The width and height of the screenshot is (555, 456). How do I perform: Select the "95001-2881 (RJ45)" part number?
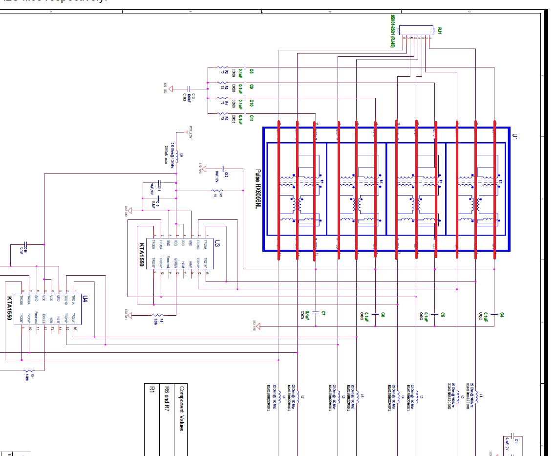[x=392, y=31]
